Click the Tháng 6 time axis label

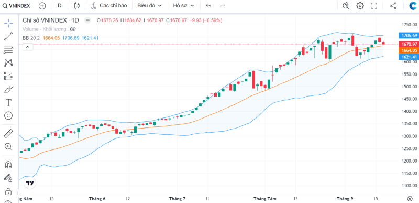97,199
